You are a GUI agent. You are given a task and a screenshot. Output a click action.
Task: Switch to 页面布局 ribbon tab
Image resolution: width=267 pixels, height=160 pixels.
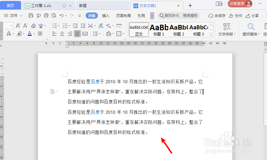(124, 16)
